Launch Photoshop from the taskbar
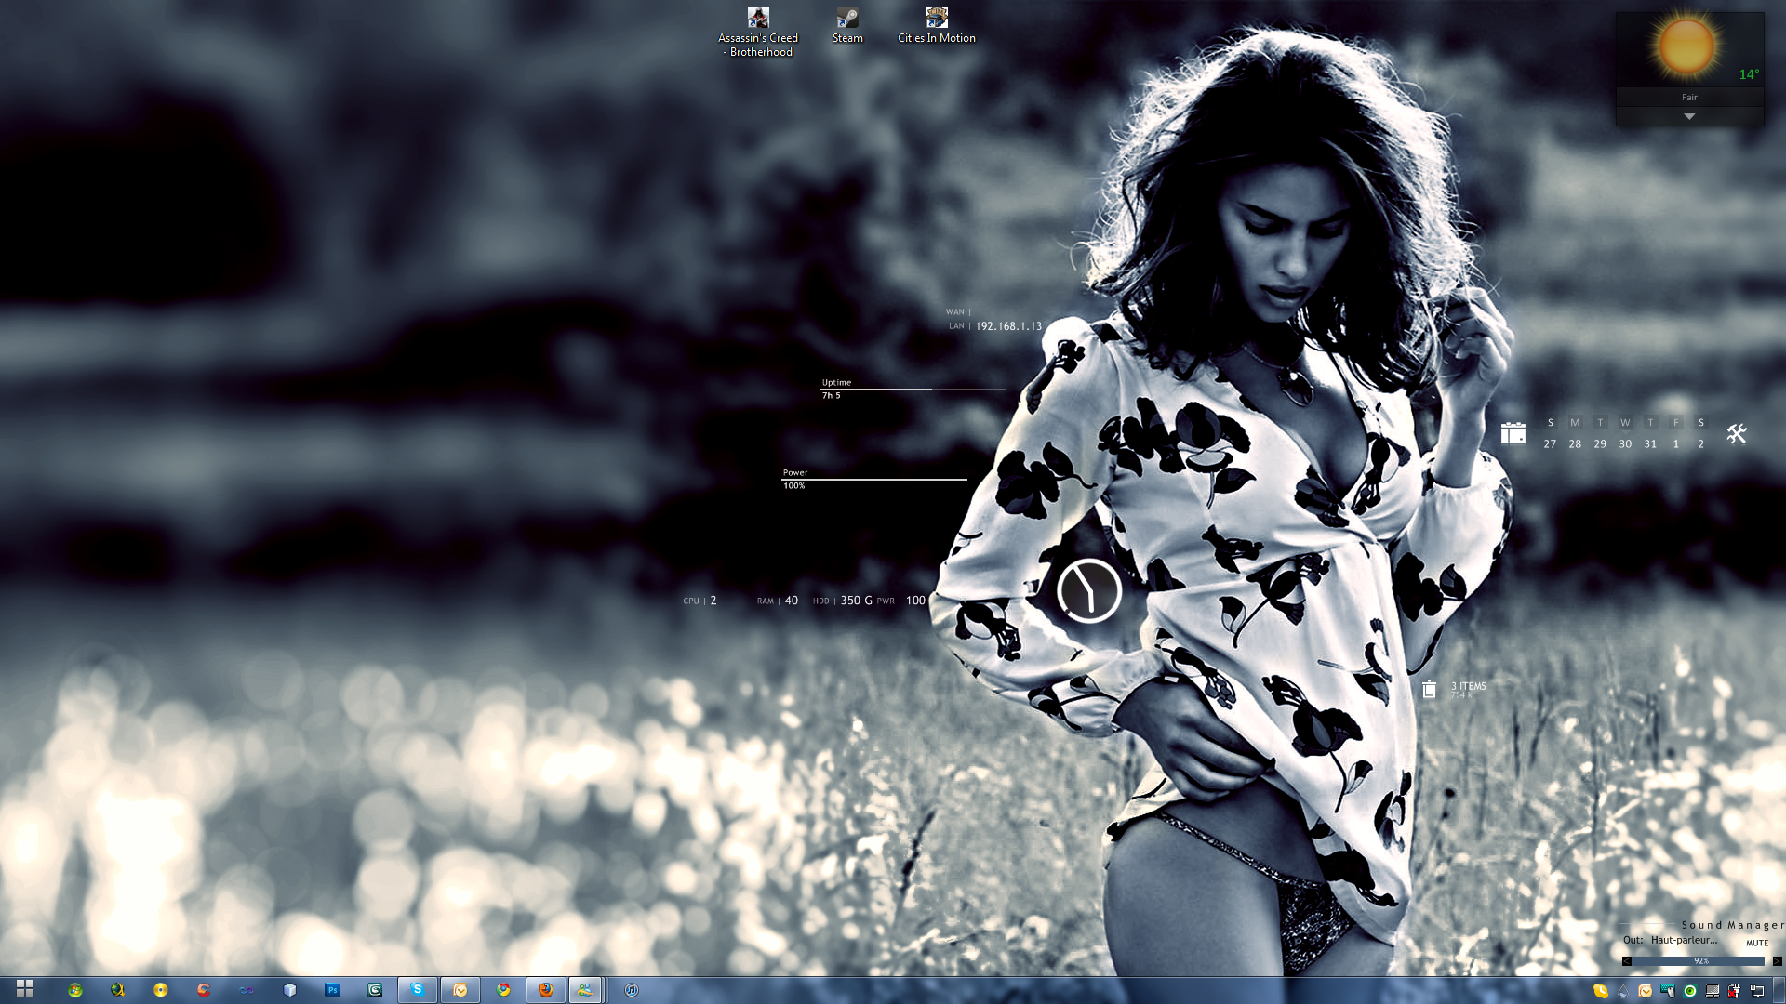This screenshot has height=1004, width=1786. pyautogui.click(x=332, y=990)
